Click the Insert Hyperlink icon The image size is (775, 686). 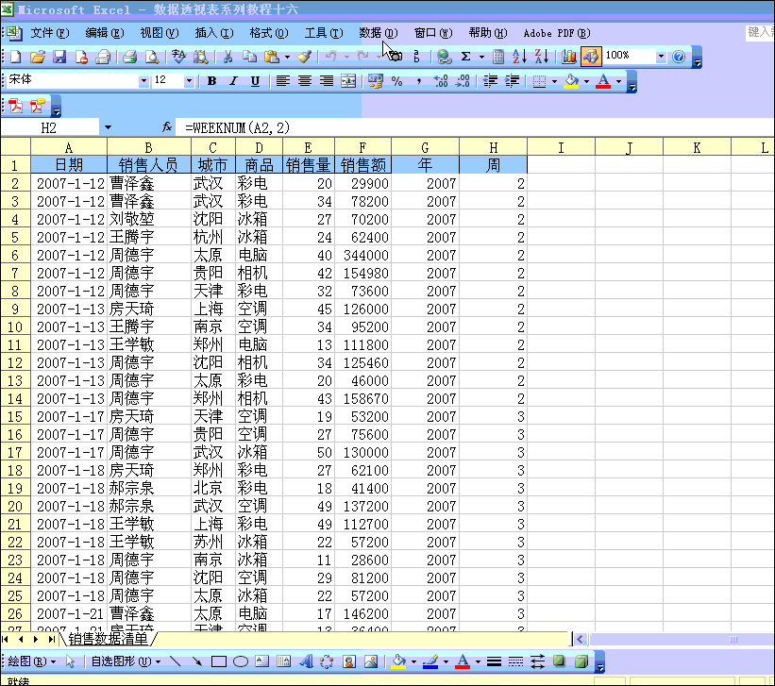pos(443,57)
